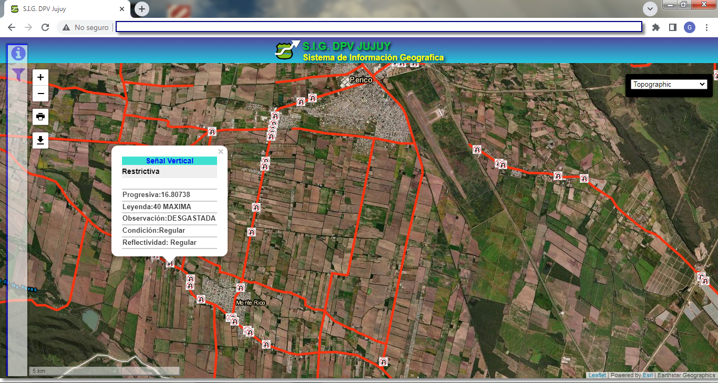Reload the current page

tap(45, 27)
